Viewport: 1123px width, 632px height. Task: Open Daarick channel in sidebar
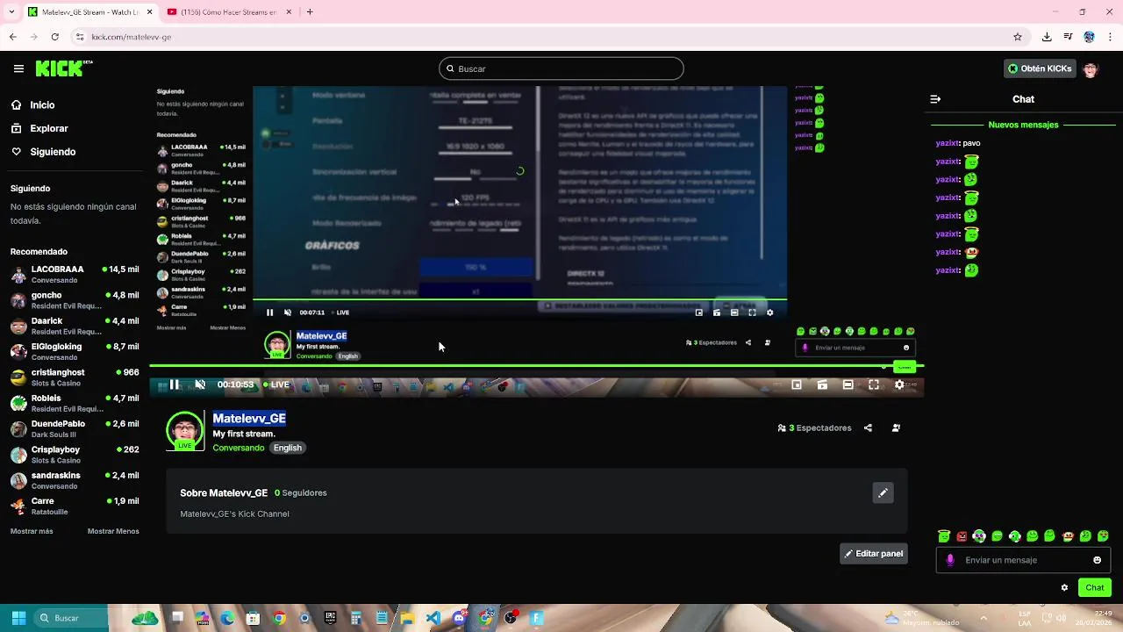point(75,326)
